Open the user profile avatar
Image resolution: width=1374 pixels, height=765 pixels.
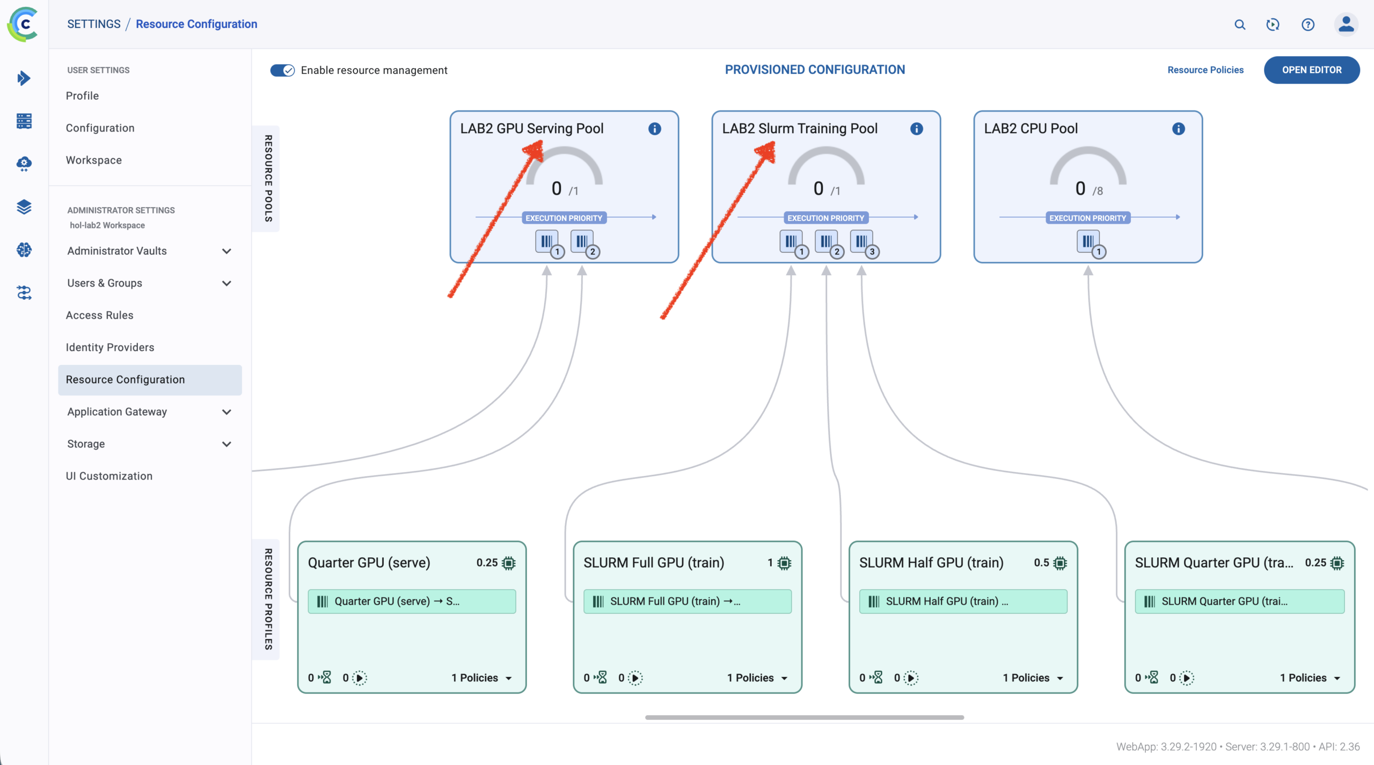tap(1346, 25)
